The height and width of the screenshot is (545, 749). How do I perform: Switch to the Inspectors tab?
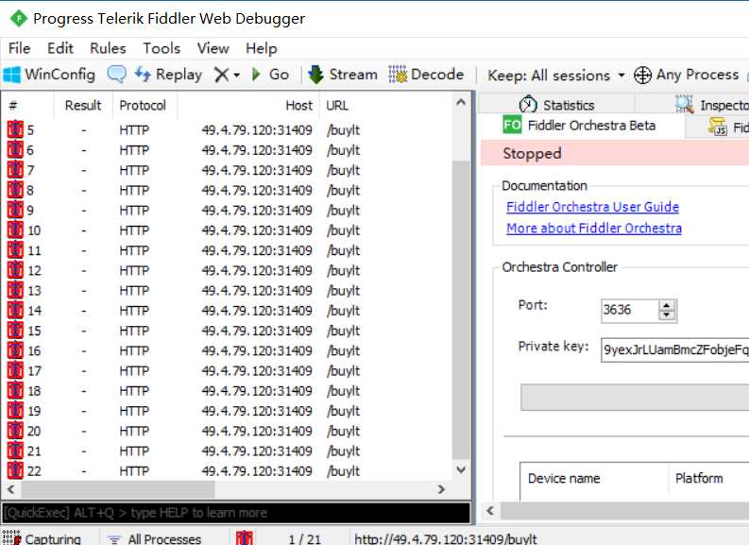712,105
